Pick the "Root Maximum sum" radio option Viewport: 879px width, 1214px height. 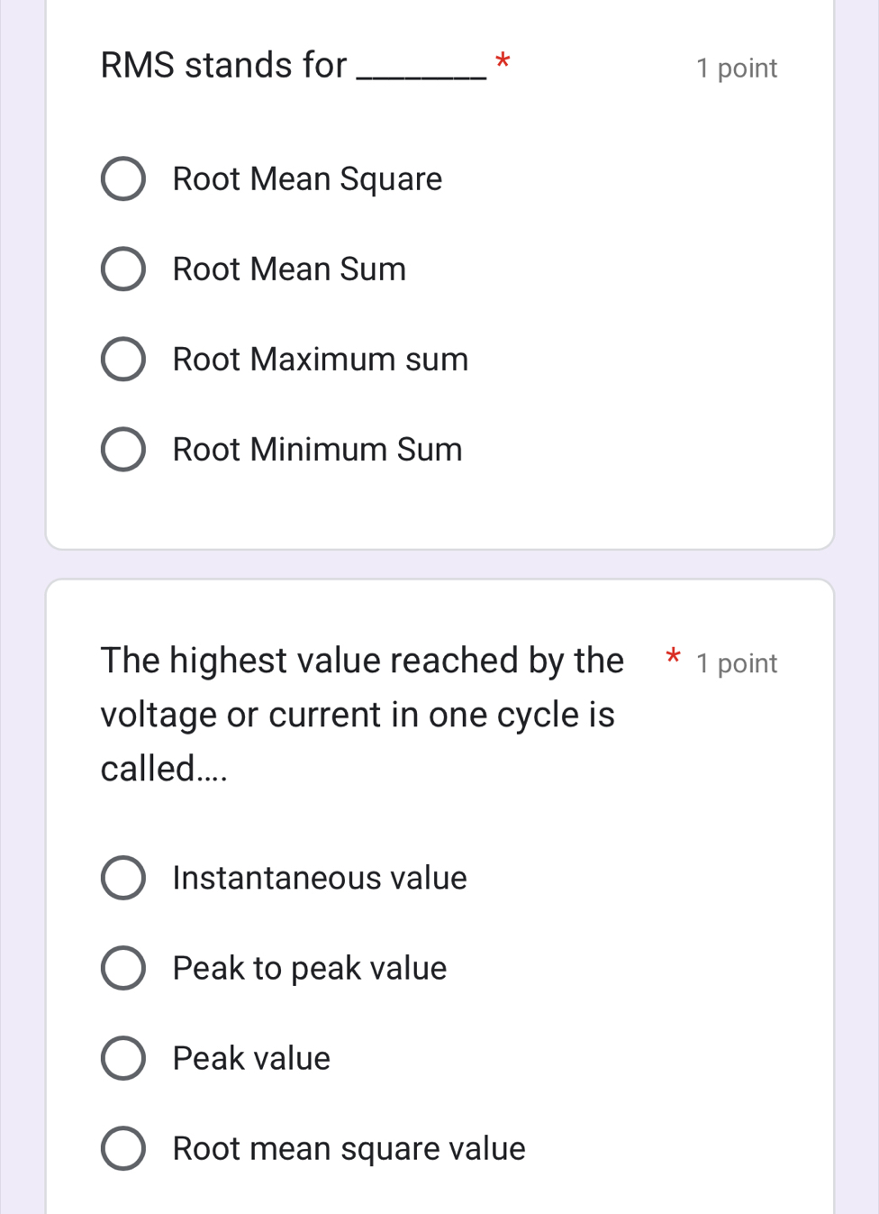click(123, 360)
